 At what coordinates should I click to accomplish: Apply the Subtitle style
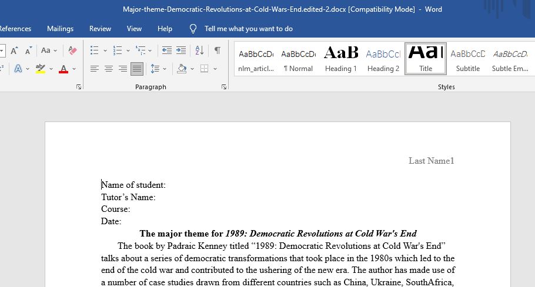click(x=468, y=59)
